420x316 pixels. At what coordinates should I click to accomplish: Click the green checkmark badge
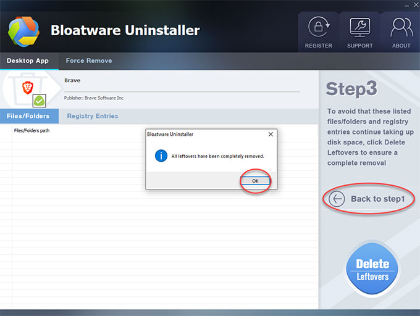pos(39,101)
